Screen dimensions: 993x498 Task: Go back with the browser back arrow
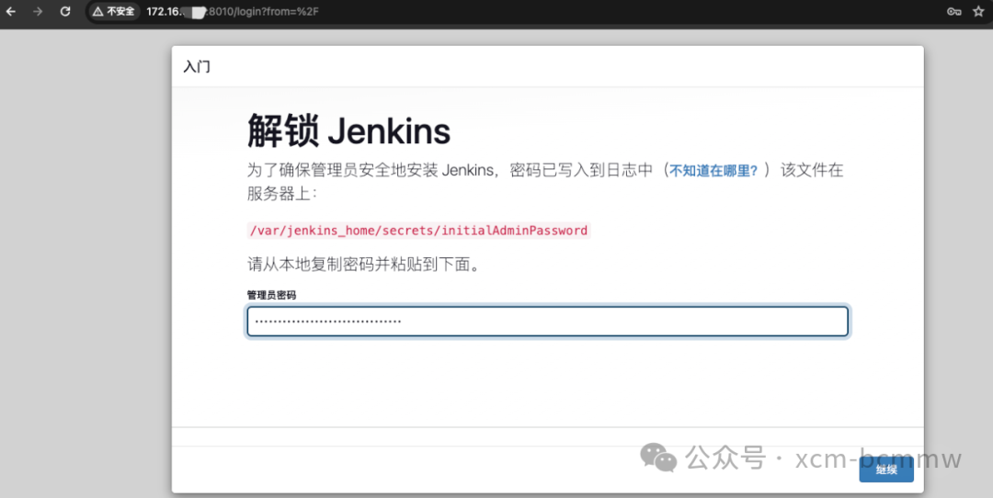[11, 11]
